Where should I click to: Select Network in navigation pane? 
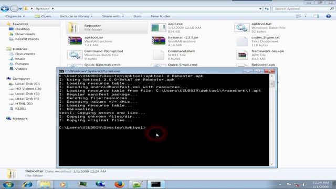pyautogui.click(x=20, y=119)
